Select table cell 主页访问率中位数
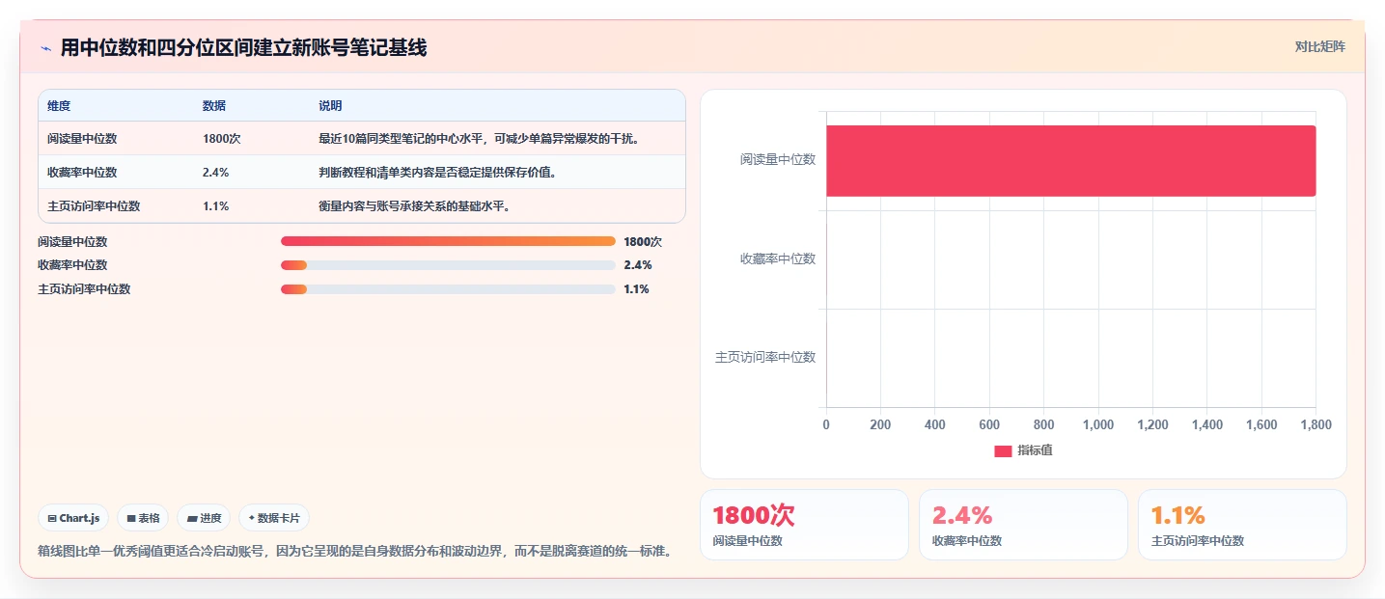1385x599 pixels. pos(94,206)
